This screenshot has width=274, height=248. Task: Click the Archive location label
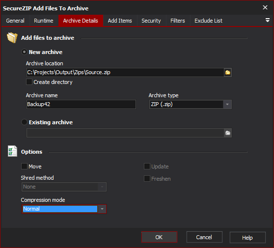(x=45, y=63)
